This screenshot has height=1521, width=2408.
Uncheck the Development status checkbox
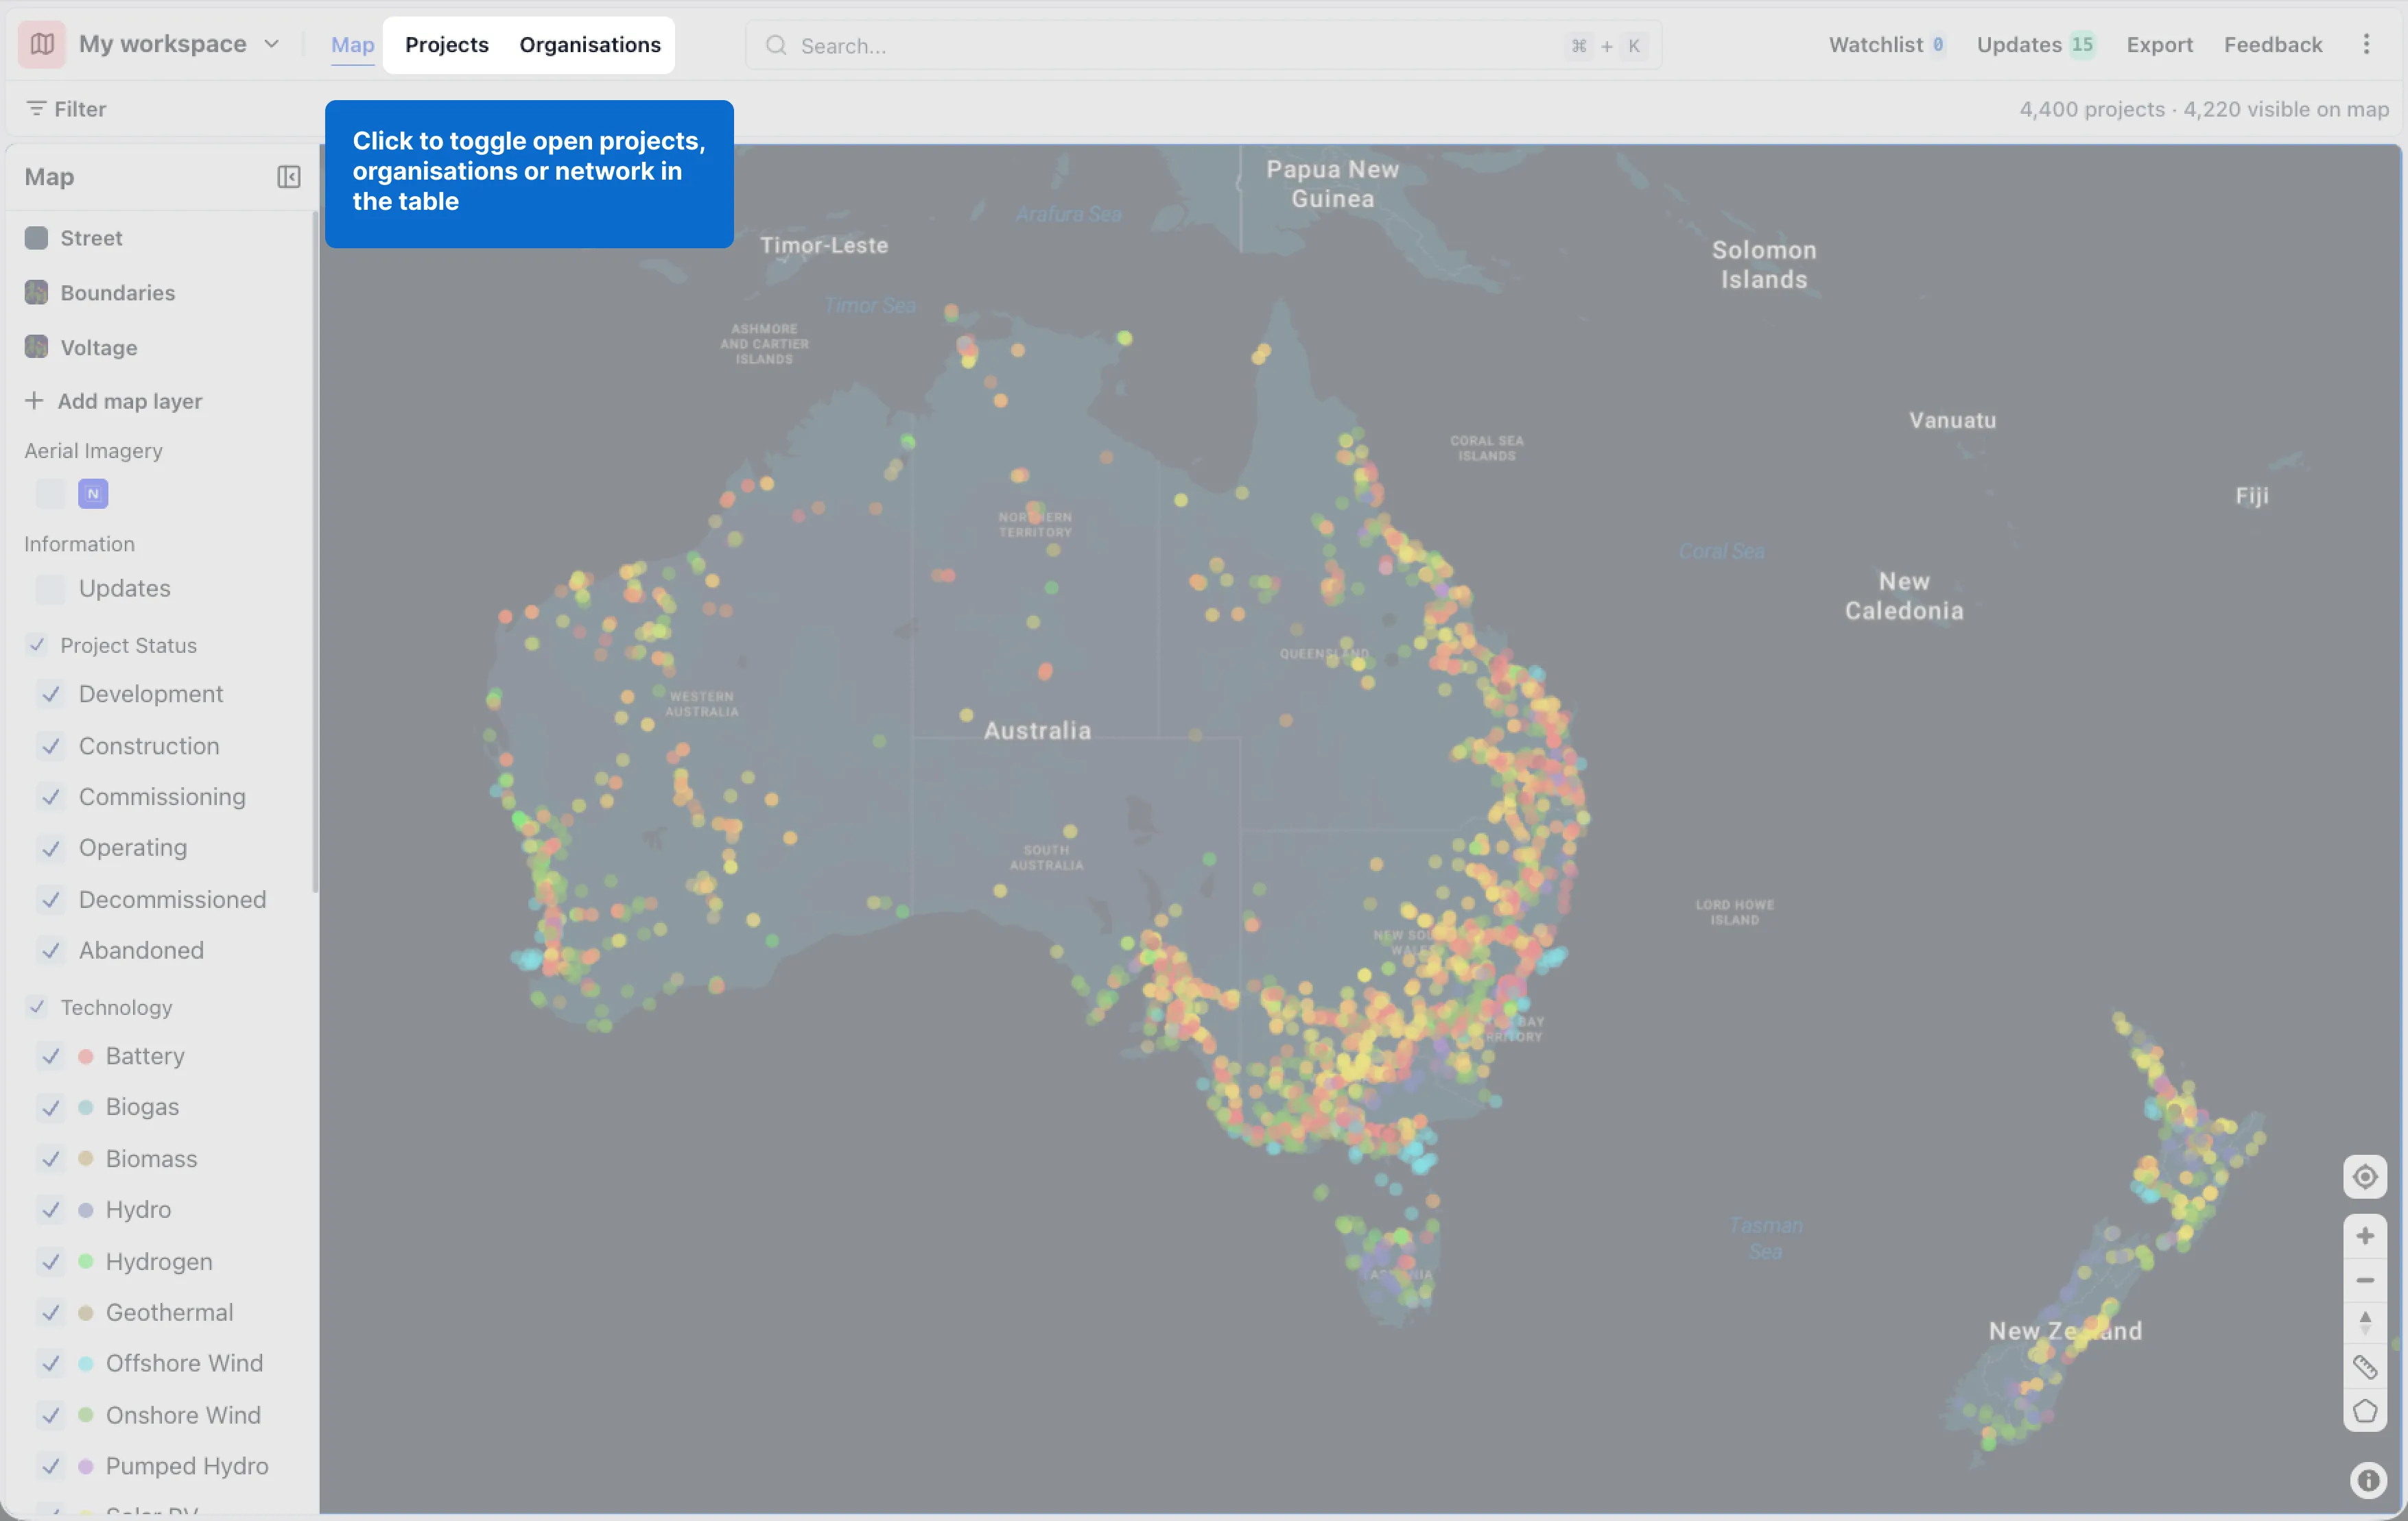tap(50, 693)
